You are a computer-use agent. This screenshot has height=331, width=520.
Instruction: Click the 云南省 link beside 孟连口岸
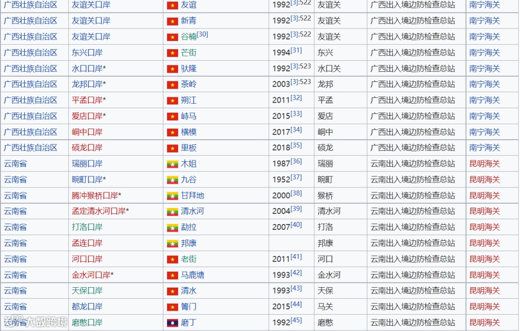15,243
